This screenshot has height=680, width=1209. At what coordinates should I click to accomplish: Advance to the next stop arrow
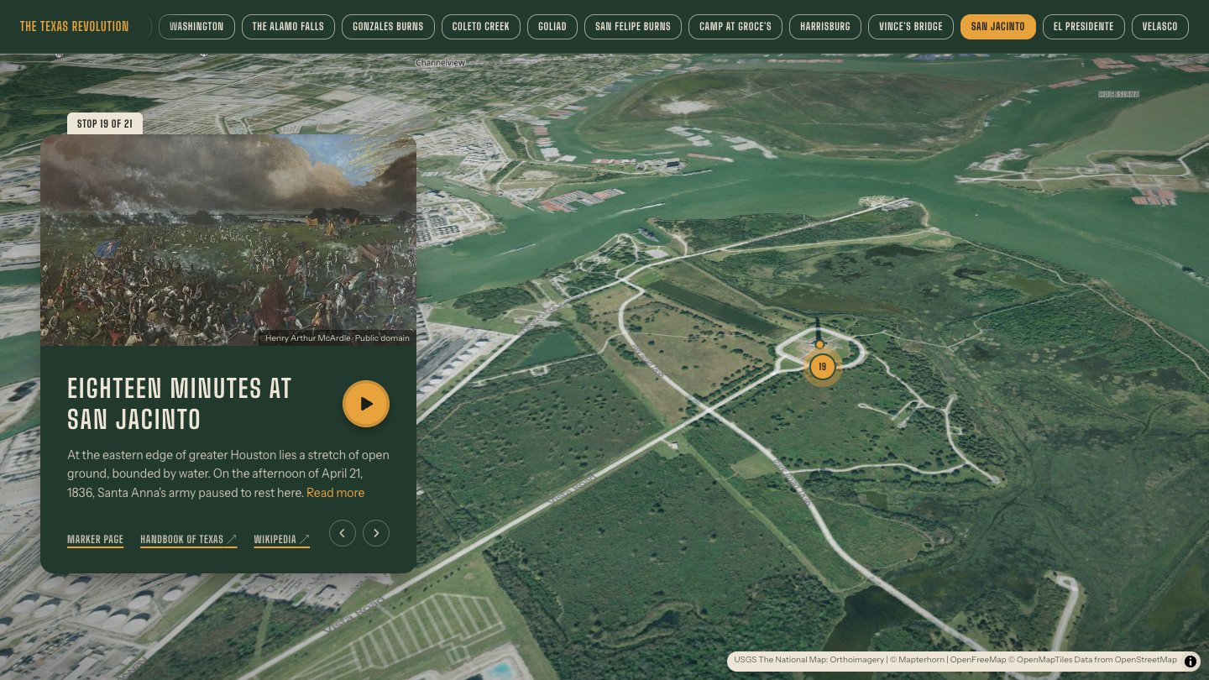pos(376,533)
